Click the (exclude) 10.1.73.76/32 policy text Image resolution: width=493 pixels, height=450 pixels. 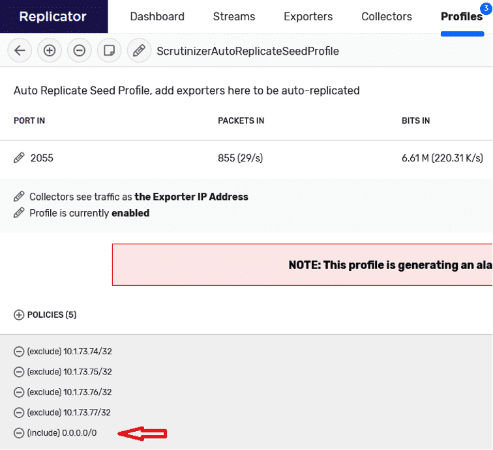[x=70, y=392]
